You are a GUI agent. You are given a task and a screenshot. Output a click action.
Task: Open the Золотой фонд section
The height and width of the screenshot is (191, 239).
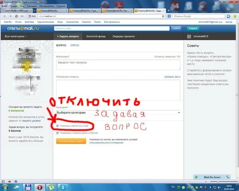[x=96, y=36]
